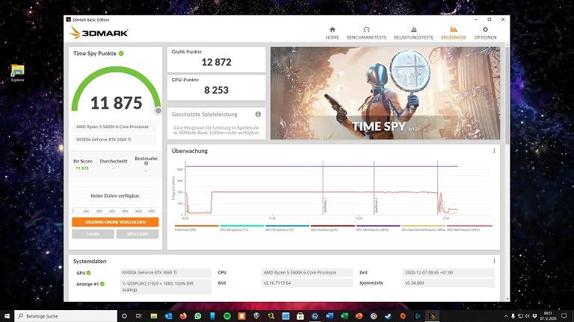574x322 pixels.
Task: Open three-dot menu in Überwachung panel
Action: (494, 151)
